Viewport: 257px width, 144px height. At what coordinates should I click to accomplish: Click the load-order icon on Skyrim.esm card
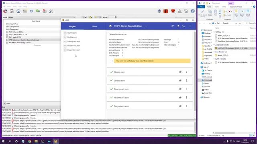pos(180,72)
